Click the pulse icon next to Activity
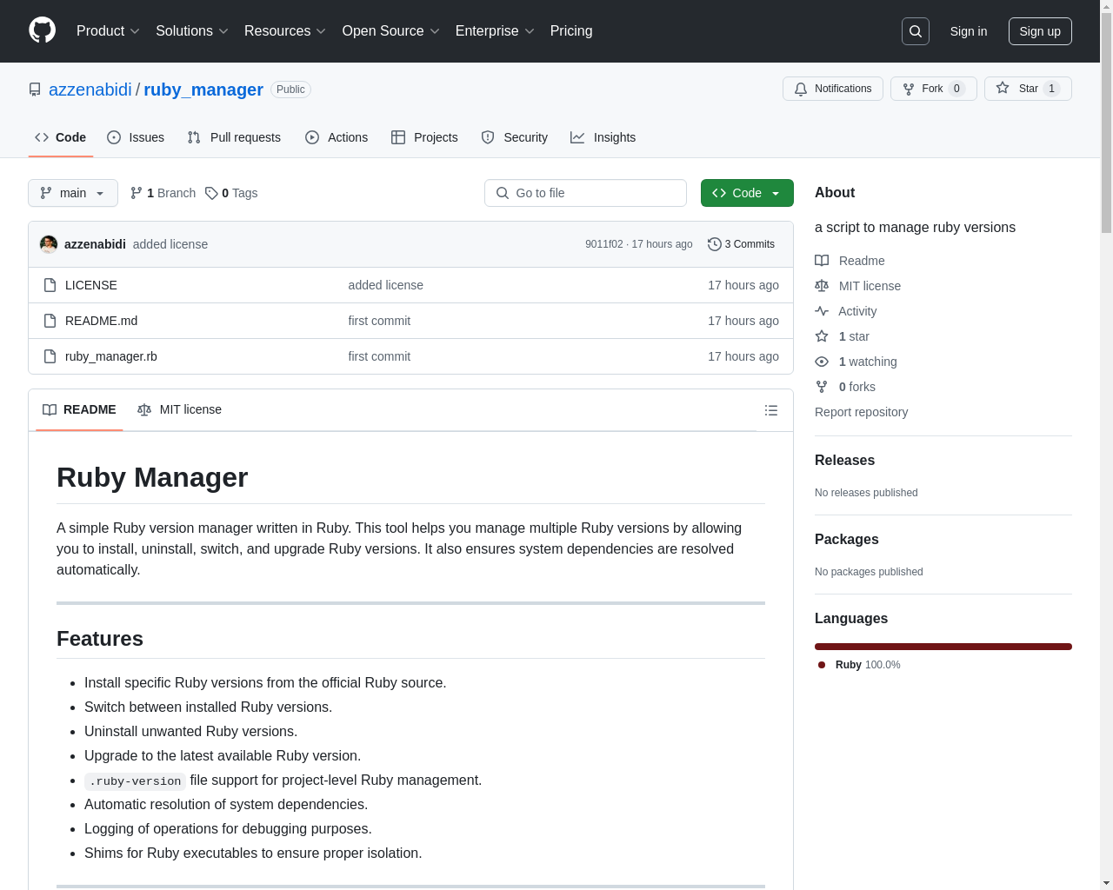 click(x=822, y=311)
